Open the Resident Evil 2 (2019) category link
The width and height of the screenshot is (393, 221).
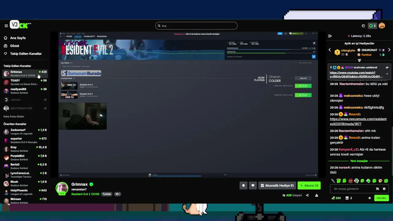85,194
